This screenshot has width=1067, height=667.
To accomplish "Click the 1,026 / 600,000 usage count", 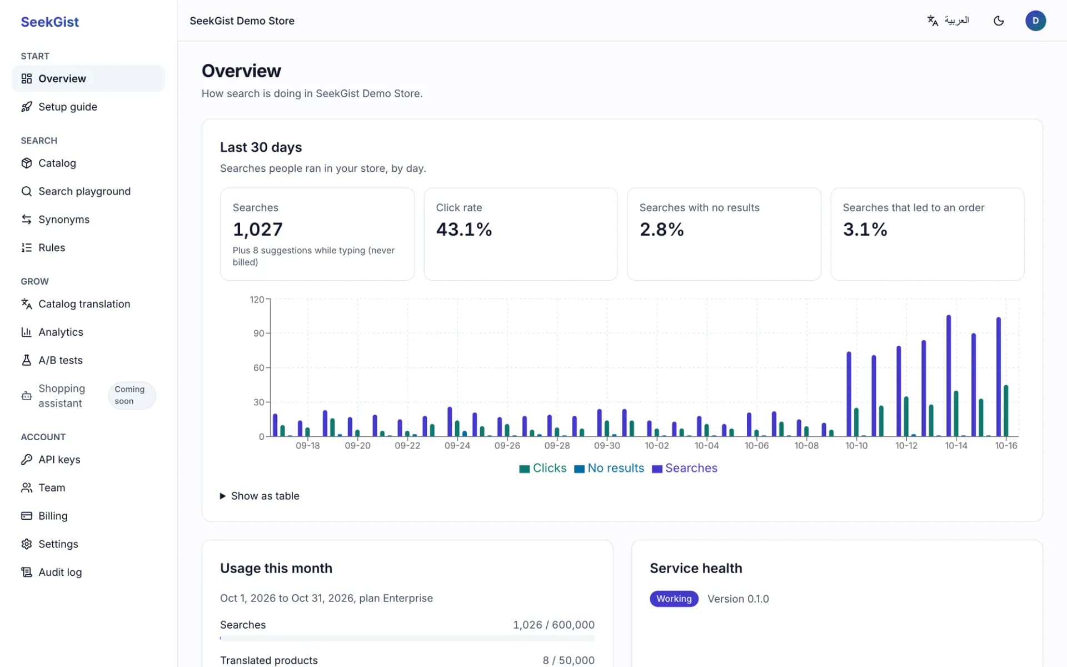I will (x=554, y=625).
